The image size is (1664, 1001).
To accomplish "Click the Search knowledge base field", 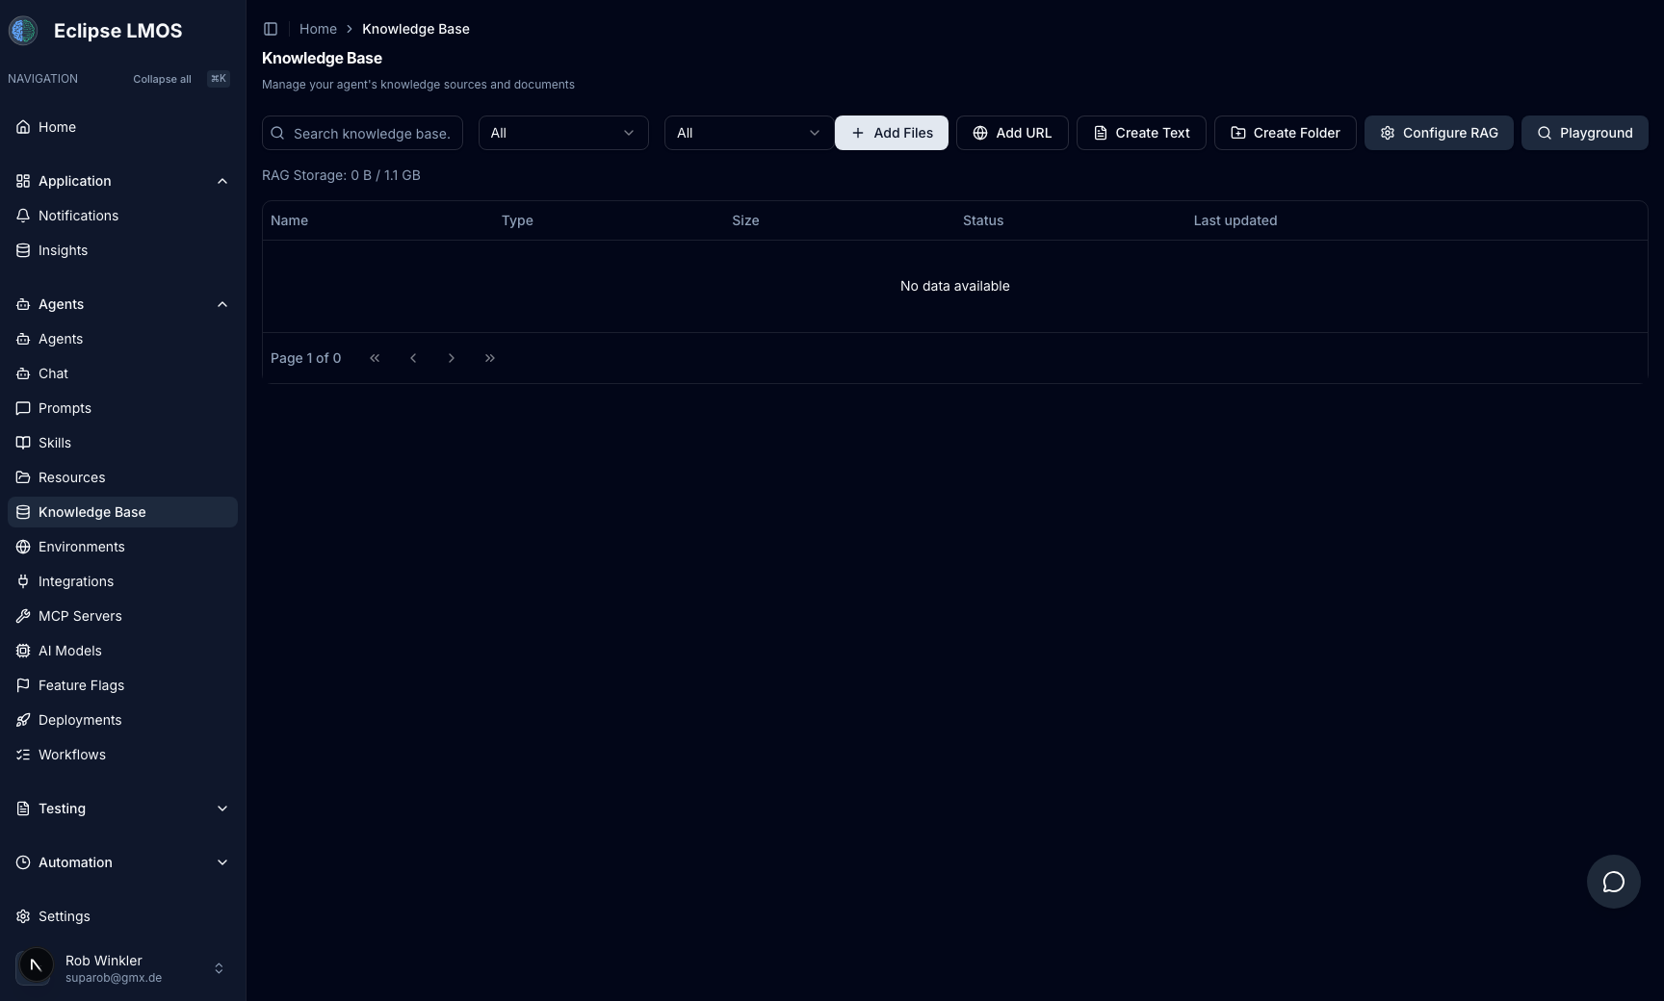I will point(362,133).
